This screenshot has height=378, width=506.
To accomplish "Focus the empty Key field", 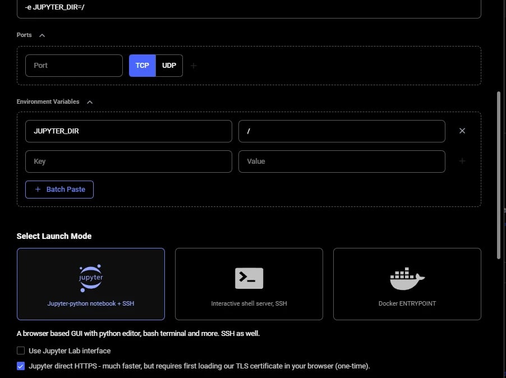I will click(x=128, y=162).
